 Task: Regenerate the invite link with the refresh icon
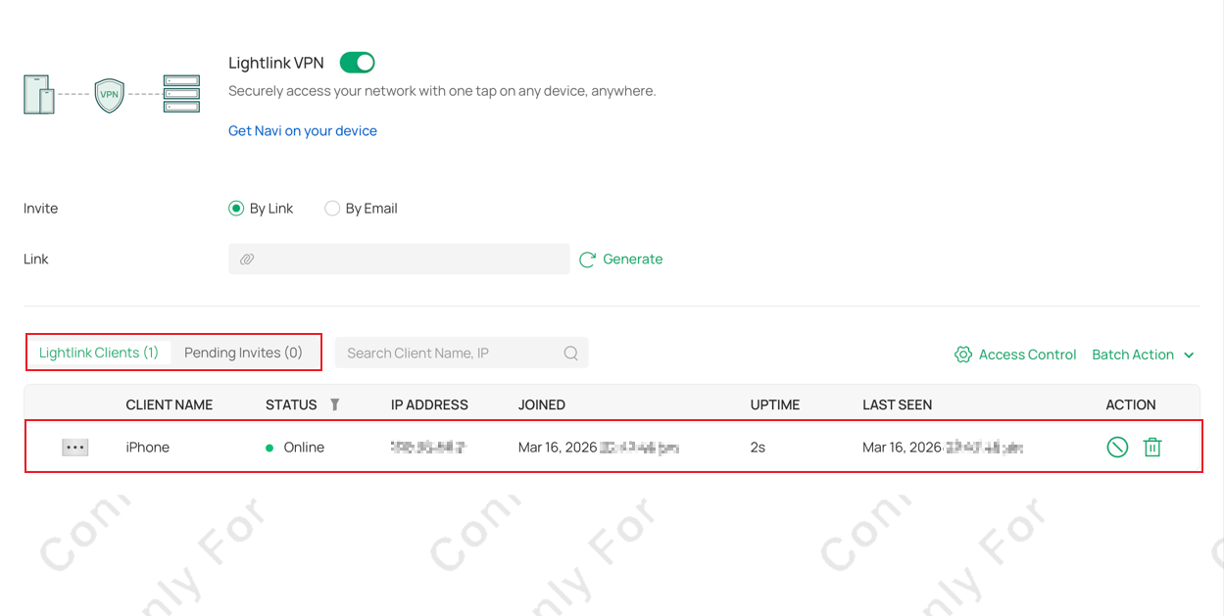pyautogui.click(x=587, y=259)
